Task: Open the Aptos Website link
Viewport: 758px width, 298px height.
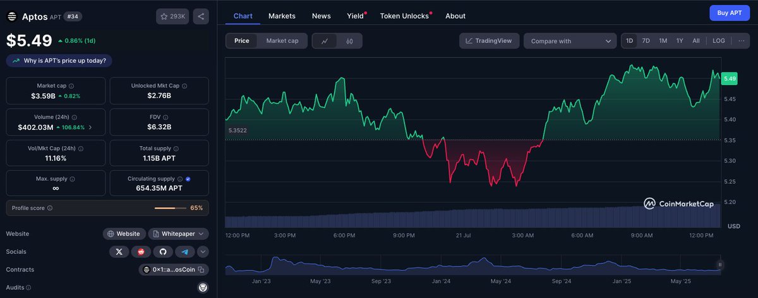Action: tap(124, 234)
